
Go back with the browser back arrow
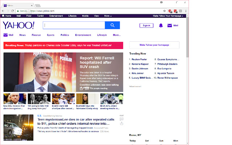[x=3, y=11]
